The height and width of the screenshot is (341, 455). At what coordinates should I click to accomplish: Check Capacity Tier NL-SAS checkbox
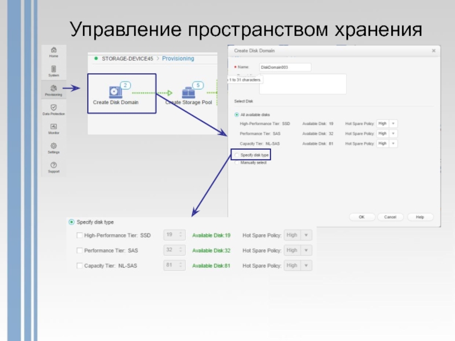(x=79, y=265)
